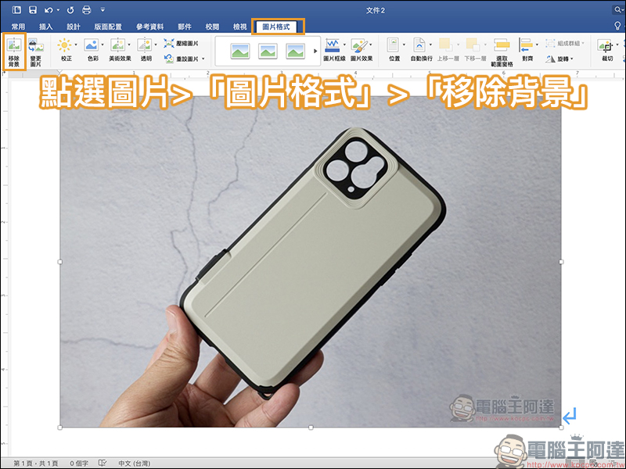Expand the 圖片框線 dropdown arrow
The image size is (626, 469).
(x=344, y=45)
